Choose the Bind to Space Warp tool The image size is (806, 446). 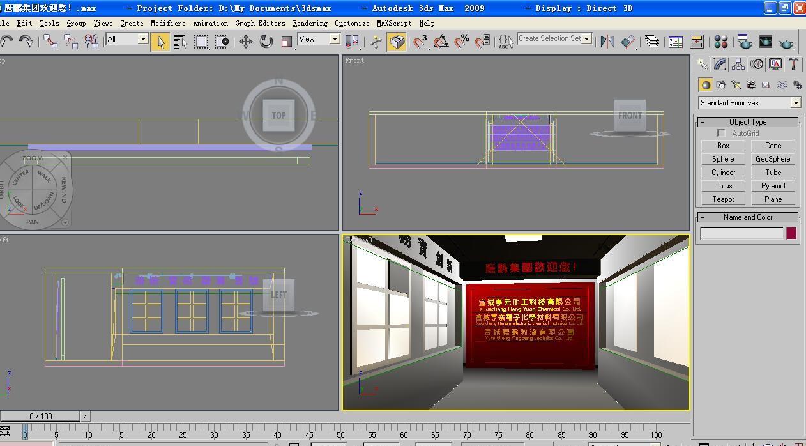click(91, 42)
